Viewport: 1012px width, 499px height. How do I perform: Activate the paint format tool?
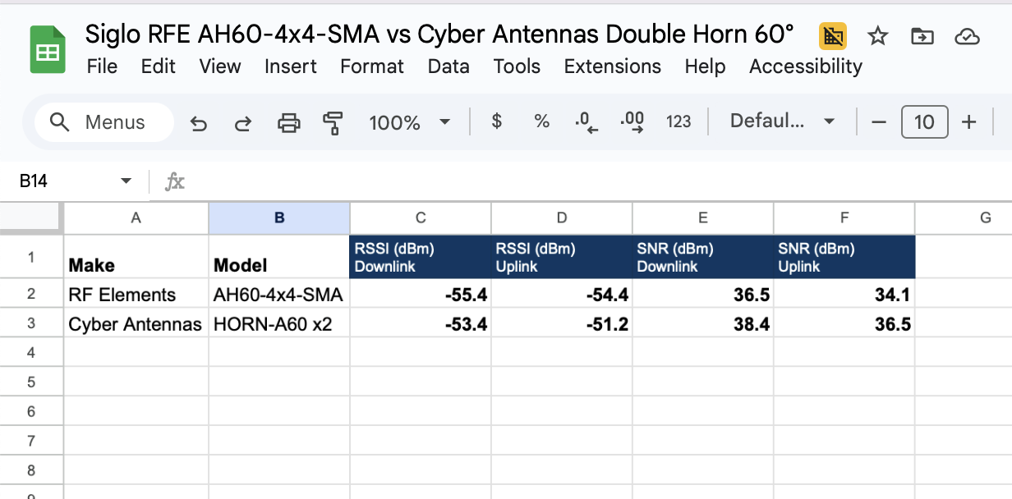(x=333, y=123)
